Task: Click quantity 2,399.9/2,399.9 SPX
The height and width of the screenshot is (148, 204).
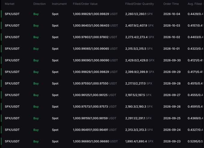Action: pyautogui.click(x=140, y=72)
